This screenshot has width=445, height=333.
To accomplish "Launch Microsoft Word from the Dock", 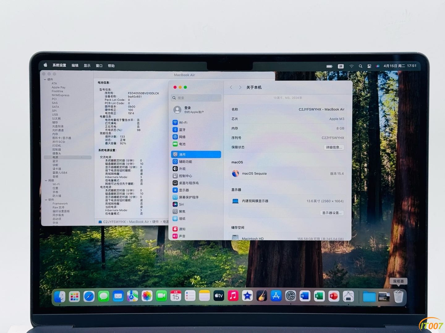I will click(305, 296).
